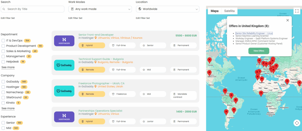Click the Search By Title field
This screenshot has height=131, width=302.
[32, 9]
